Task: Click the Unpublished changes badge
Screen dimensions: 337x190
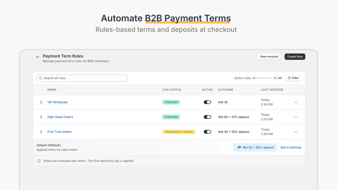Action: (179, 132)
